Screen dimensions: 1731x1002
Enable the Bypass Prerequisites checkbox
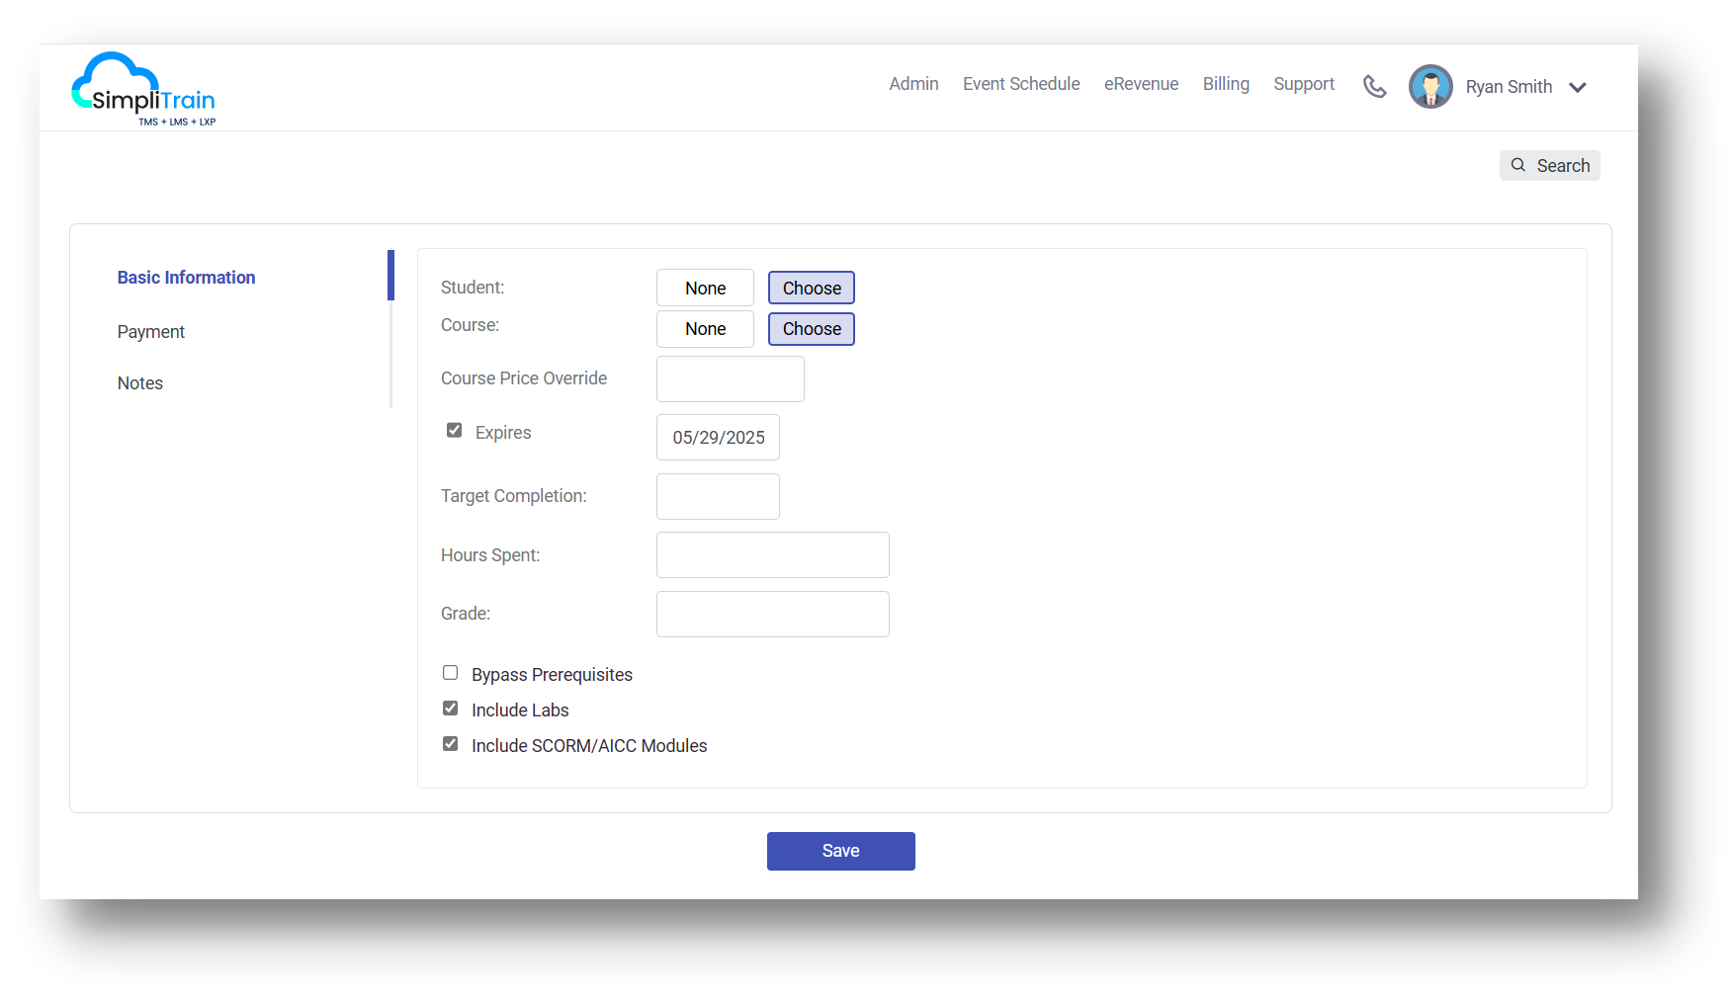(x=450, y=672)
